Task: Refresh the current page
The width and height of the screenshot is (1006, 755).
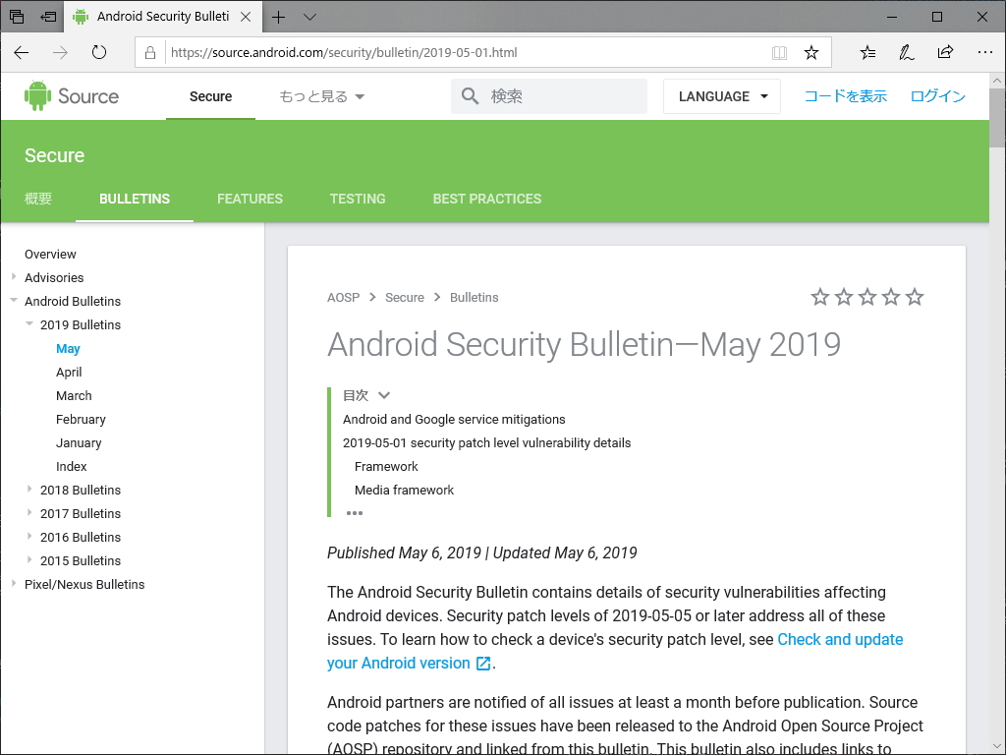Action: pos(98,53)
